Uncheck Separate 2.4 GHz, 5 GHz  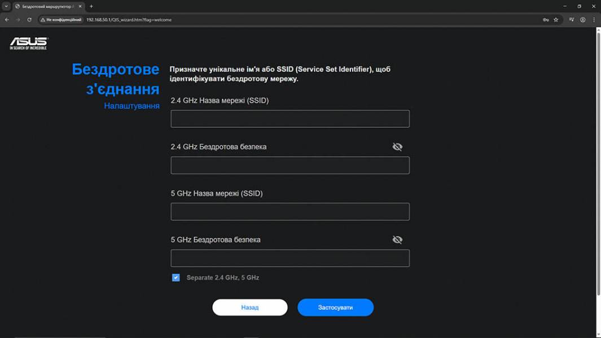click(x=176, y=278)
